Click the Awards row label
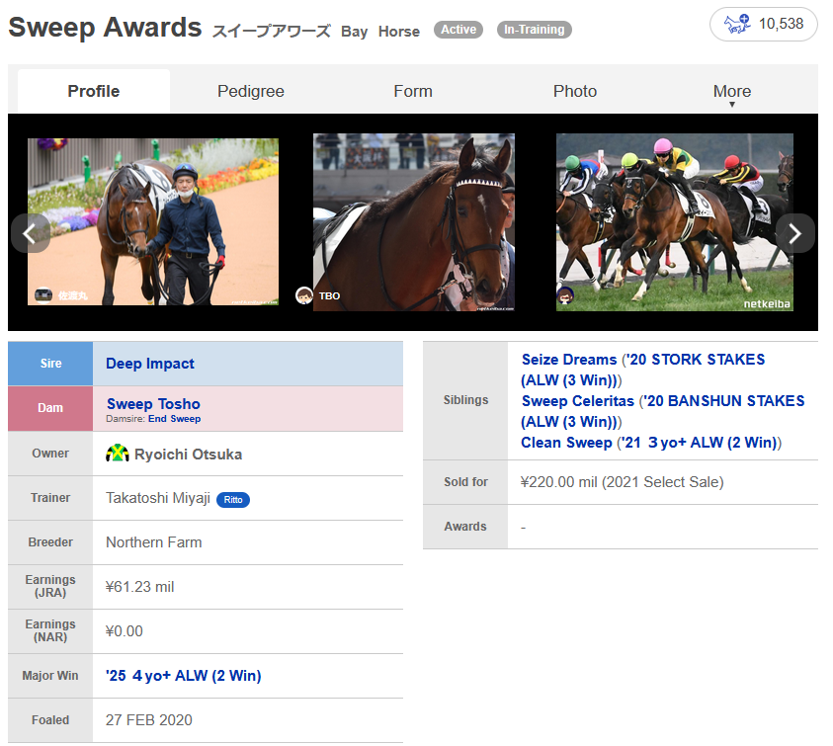Viewport: 833px width, 746px height. (465, 527)
